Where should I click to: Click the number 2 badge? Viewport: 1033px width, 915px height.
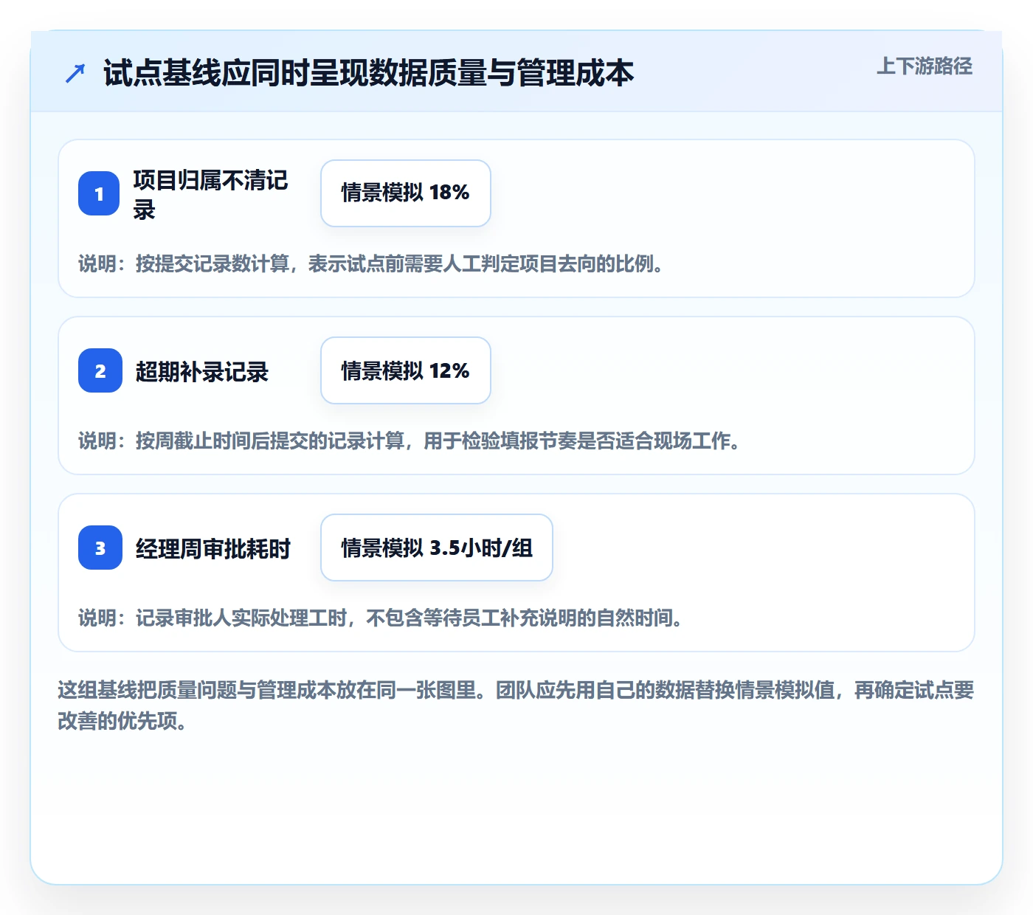[x=100, y=370]
